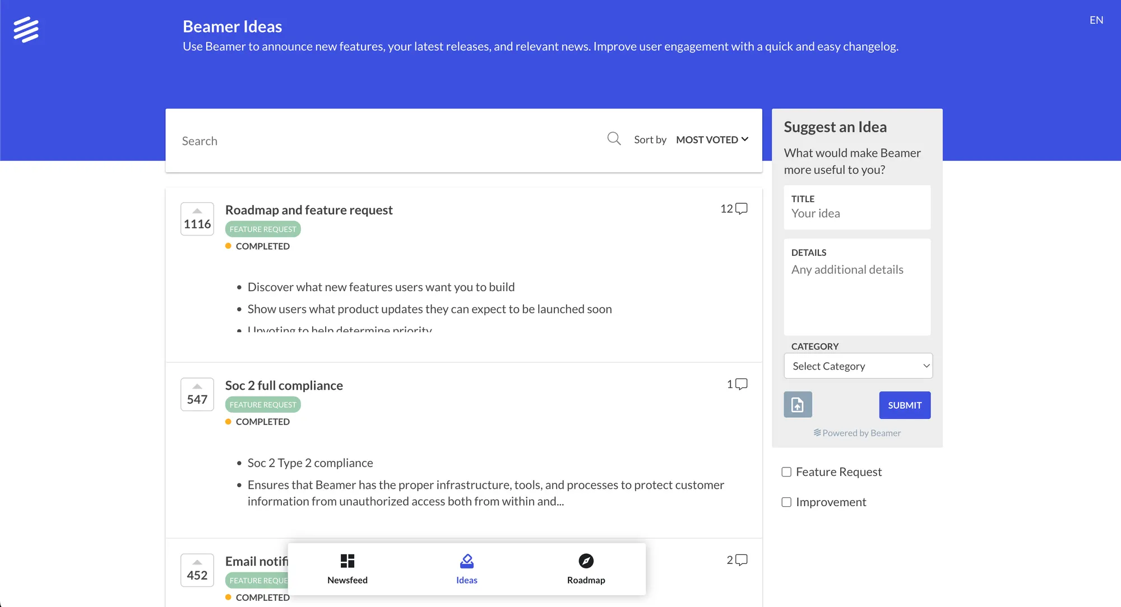The height and width of the screenshot is (607, 1121).
Task: Click the Ideas lightbulb icon
Action: point(467,561)
